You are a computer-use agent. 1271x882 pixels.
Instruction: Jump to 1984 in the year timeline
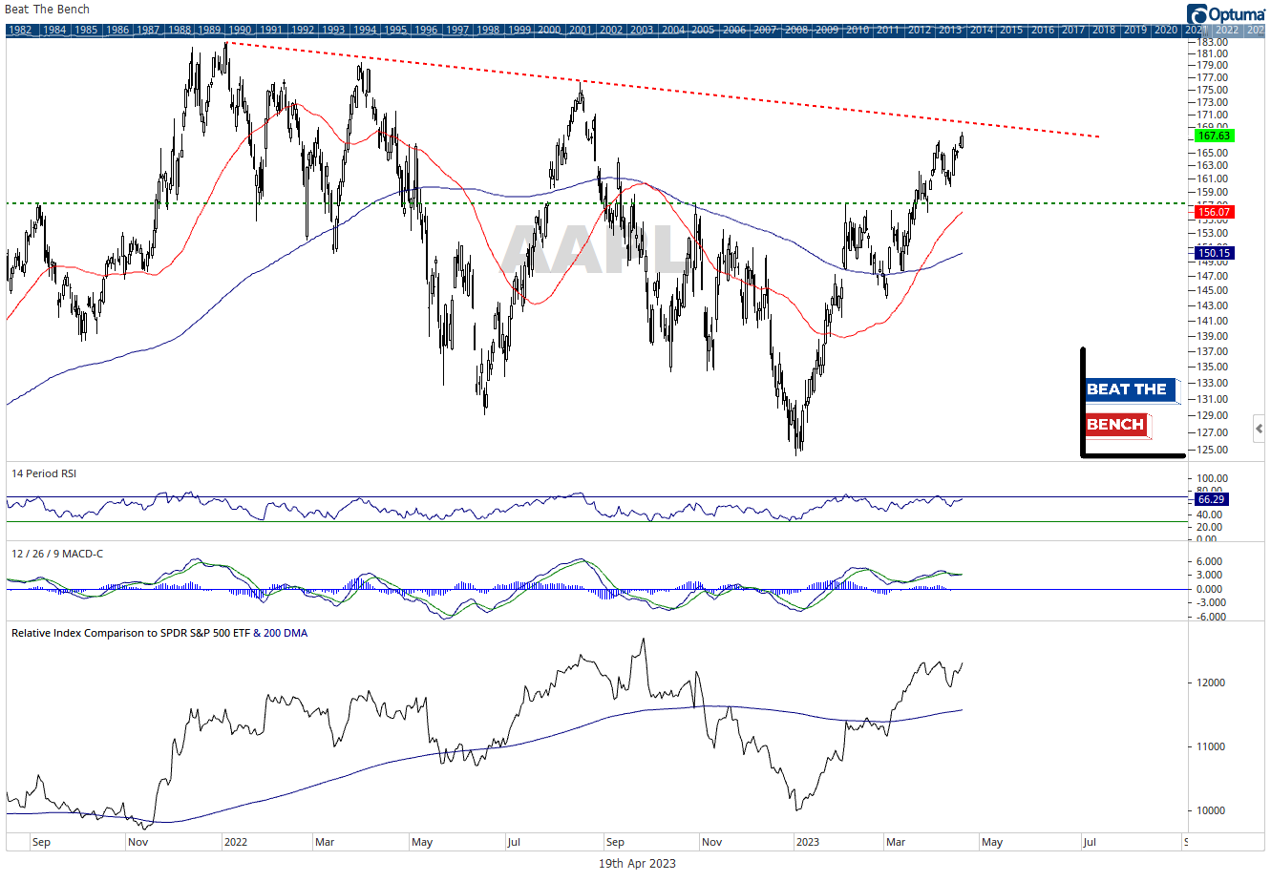tap(54, 30)
